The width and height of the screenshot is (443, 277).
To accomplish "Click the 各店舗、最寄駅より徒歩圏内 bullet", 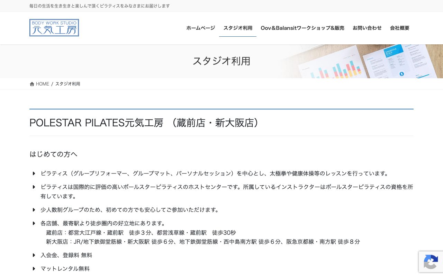I will [x=103, y=223].
